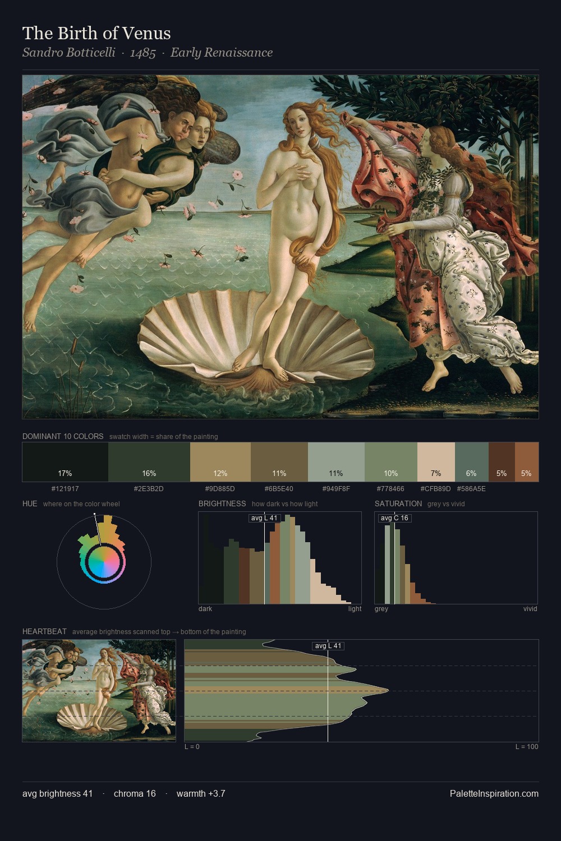The width and height of the screenshot is (561, 841).
Task: Click the #6B5E40 hex label
Action: [279, 489]
